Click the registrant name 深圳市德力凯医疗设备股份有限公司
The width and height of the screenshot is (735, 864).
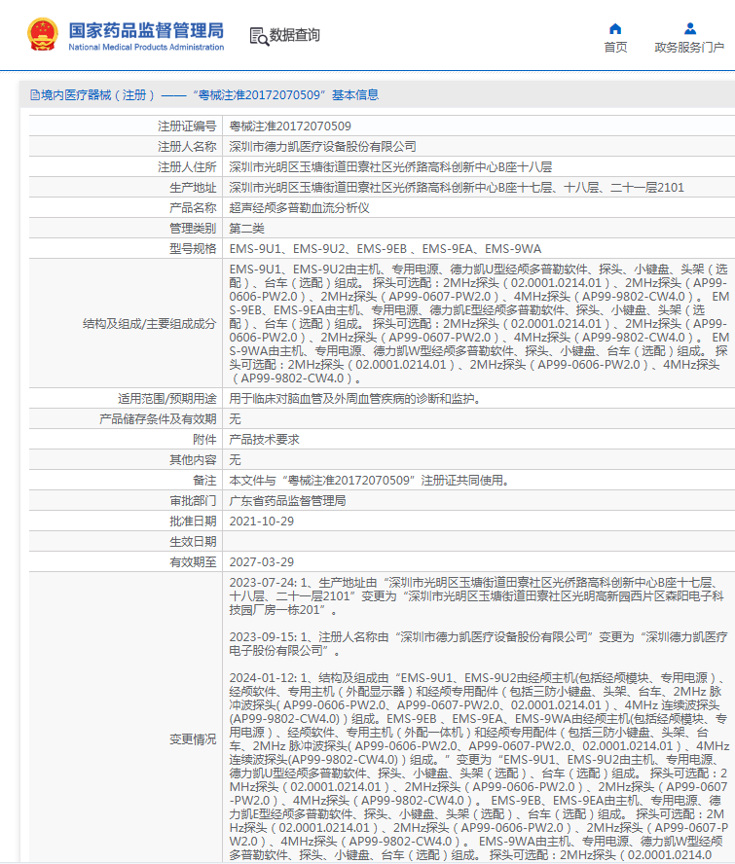(x=322, y=147)
